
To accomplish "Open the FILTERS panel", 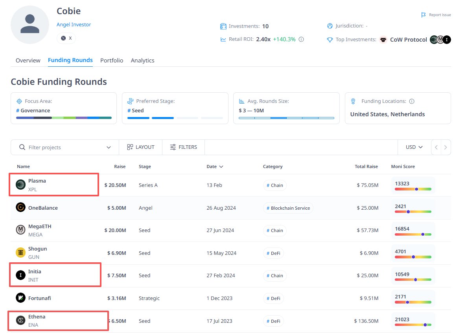I will tap(183, 147).
